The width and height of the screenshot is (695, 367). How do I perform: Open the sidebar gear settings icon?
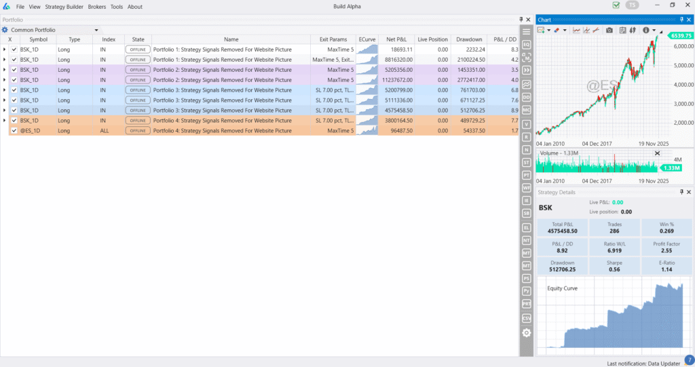click(x=526, y=333)
